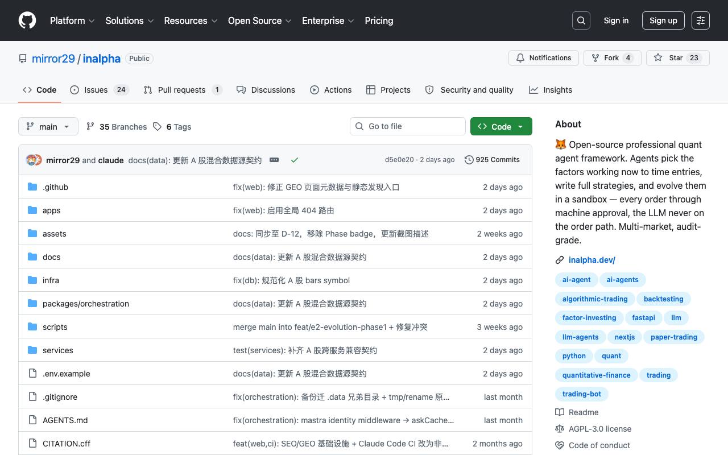Click the Sign up button
The height and width of the screenshot is (455, 728).
click(x=663, y=20)
